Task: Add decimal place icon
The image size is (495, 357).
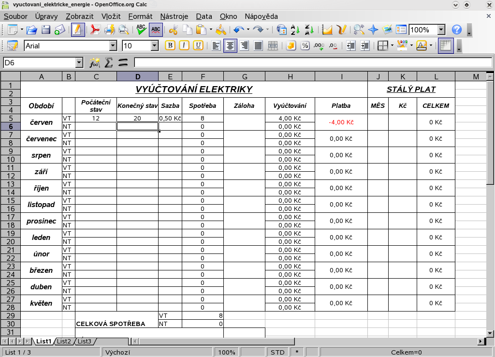Action: click(319, 46)
